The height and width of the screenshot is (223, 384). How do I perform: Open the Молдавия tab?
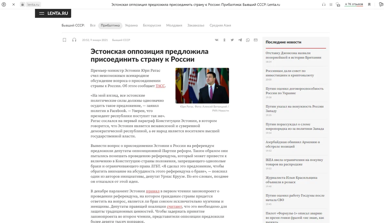(x=174, y=25)
